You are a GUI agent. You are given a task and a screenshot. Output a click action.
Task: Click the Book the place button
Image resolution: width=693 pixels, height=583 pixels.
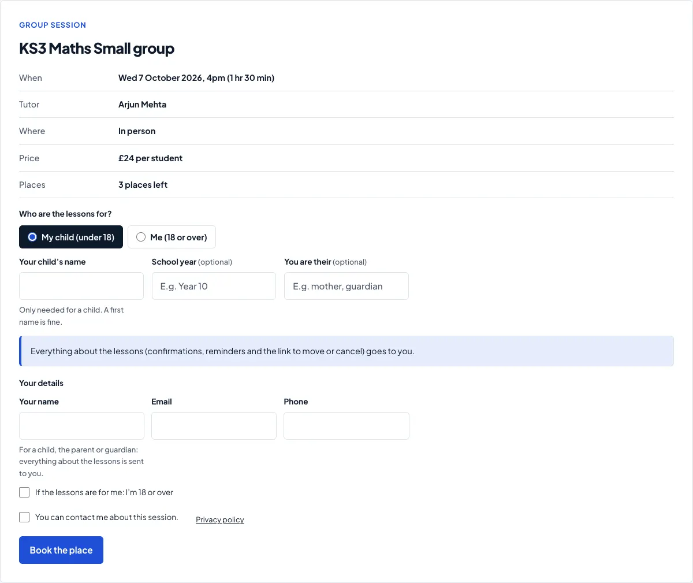[x=61, y=550]
